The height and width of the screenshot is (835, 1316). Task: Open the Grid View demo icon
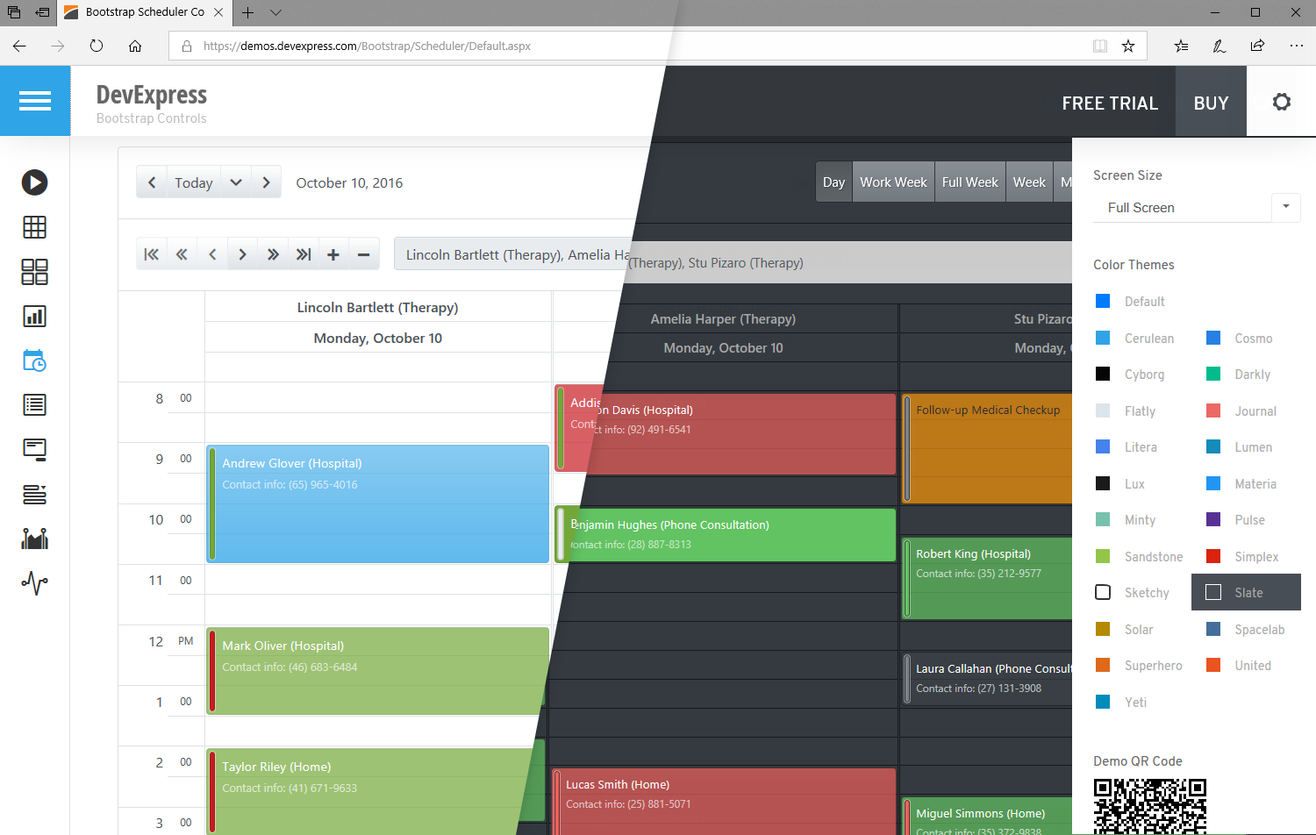[x=34, y=227]
